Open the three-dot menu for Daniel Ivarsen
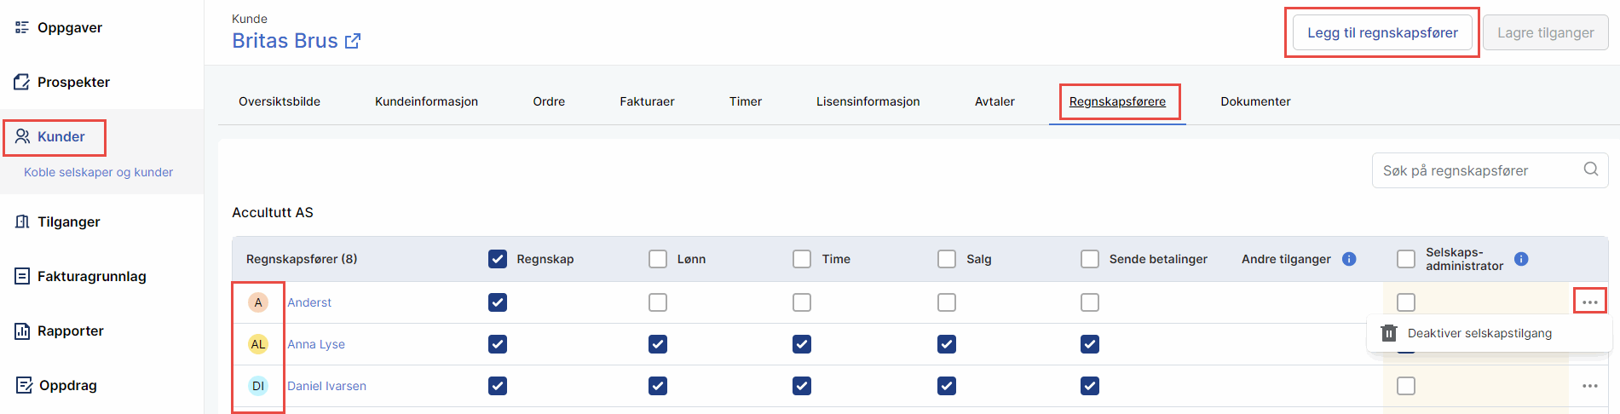 (x=1589, y=386)
